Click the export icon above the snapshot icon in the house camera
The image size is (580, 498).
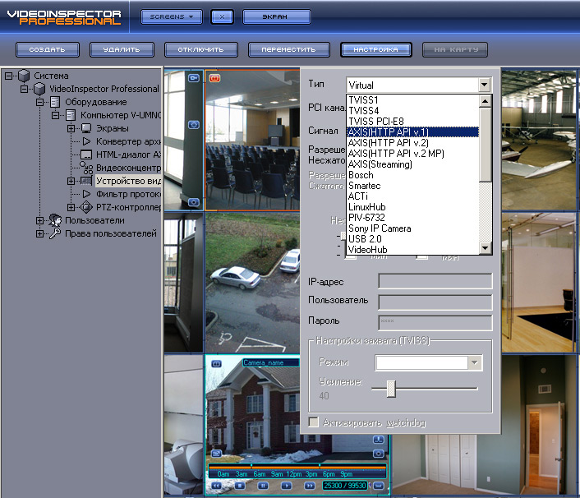pos(378,440)
